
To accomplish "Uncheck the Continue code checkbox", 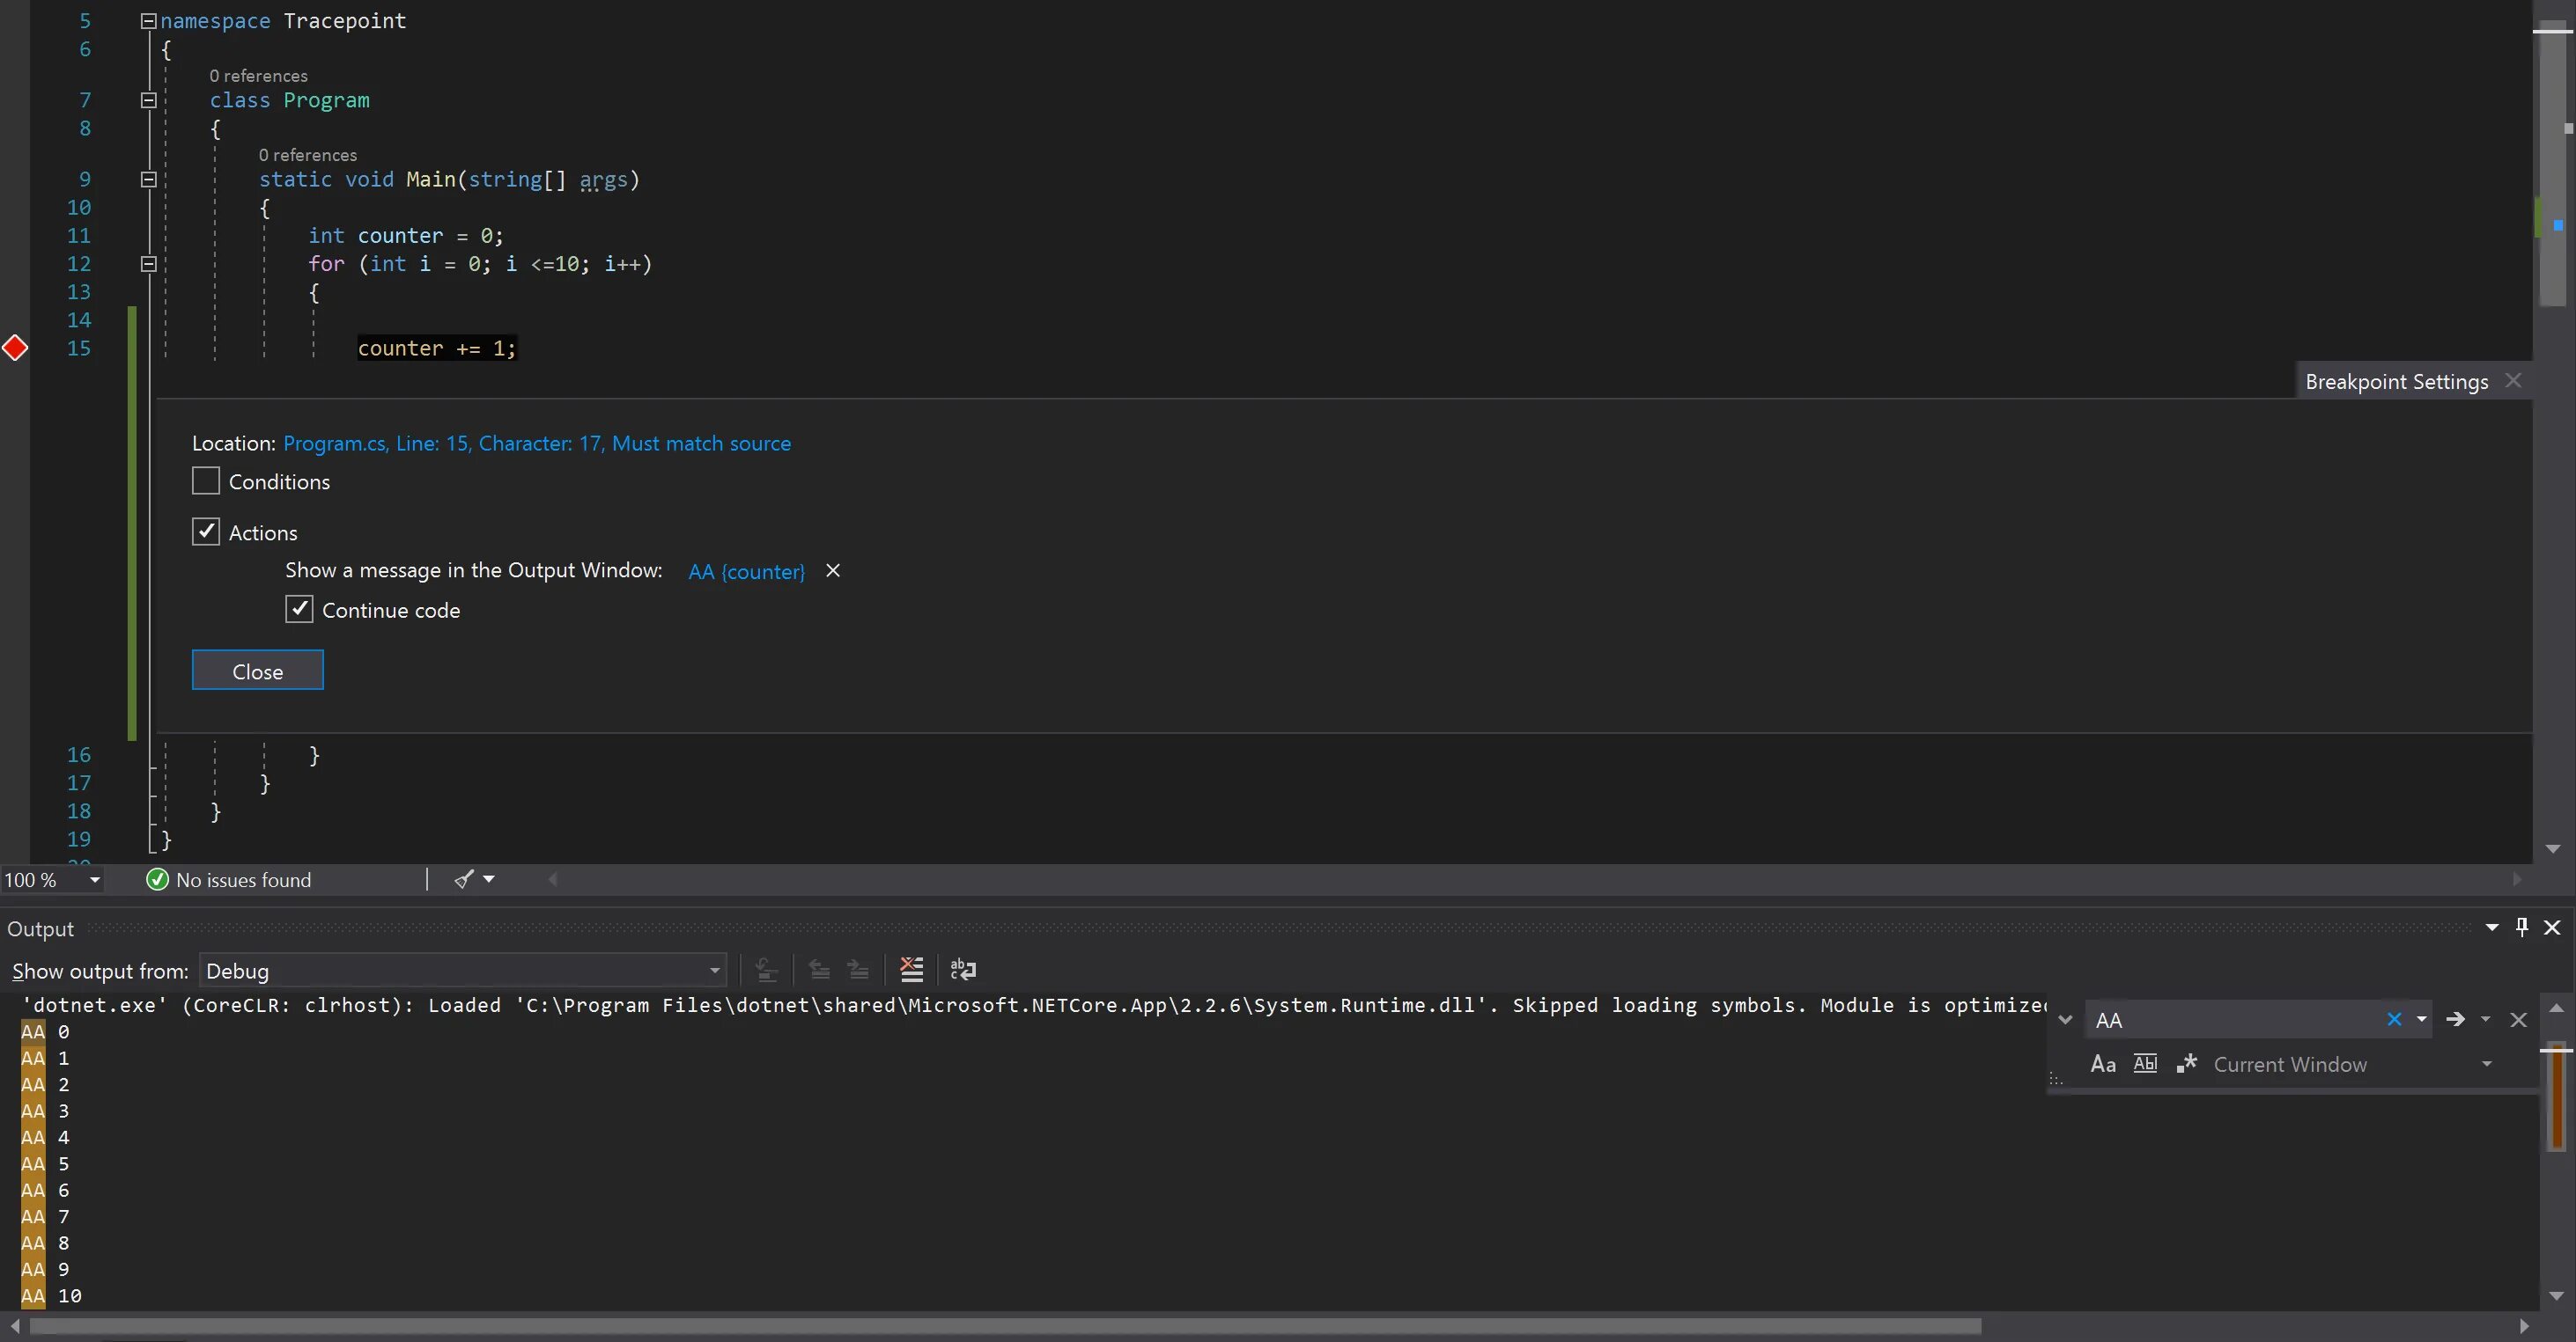I will coord(299,610).
